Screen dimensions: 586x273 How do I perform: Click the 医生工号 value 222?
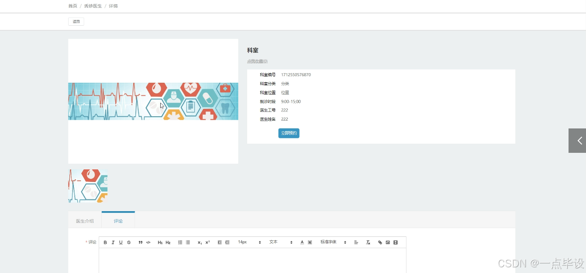(285, 110)
